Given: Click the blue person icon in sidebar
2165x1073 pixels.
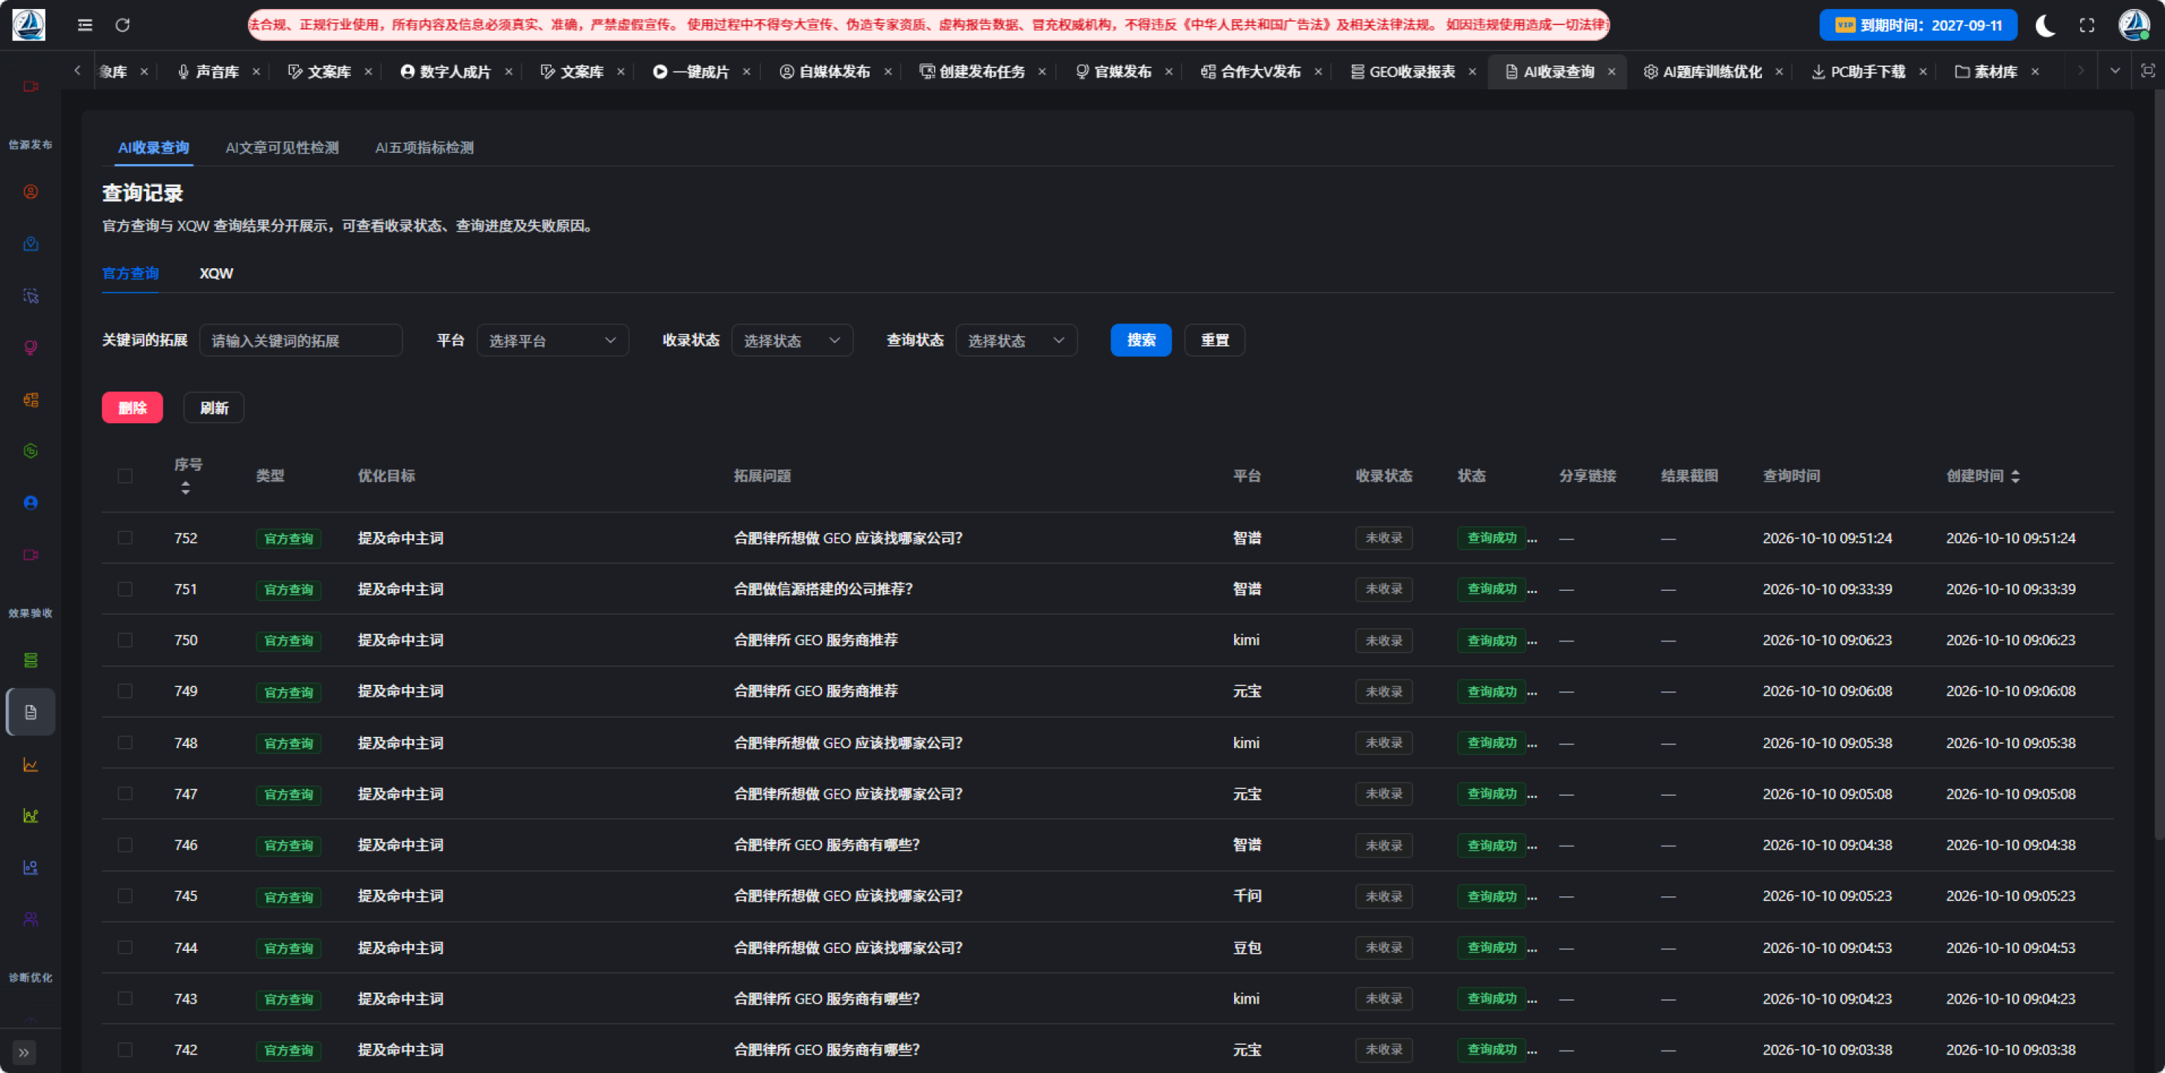Looking at the screenshot, I should pyautogui.click(x=31, y=502).
